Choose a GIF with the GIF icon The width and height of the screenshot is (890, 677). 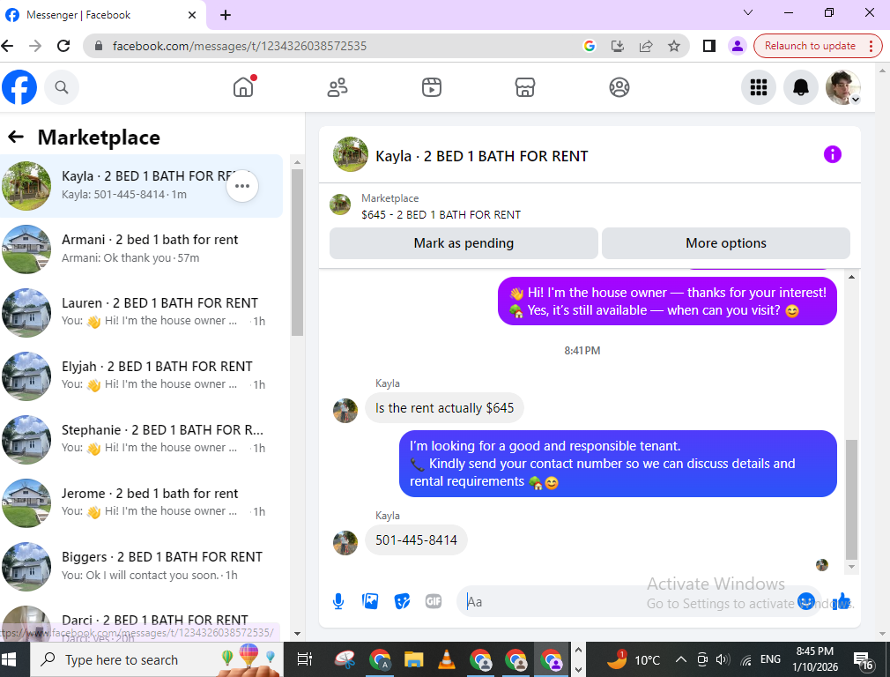[434, 601]
